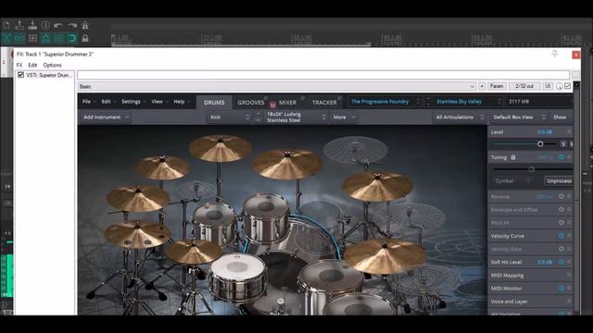The height and width of the screenshot is (333, 593).
Task: Click the Solo S button next to Level
Action: click(563, 144)
